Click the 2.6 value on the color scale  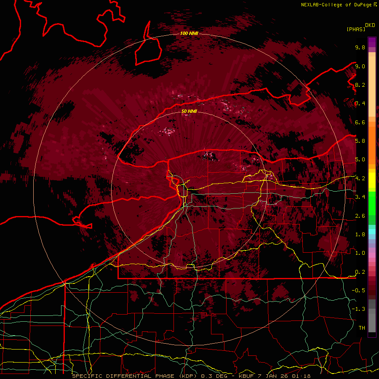360,216
